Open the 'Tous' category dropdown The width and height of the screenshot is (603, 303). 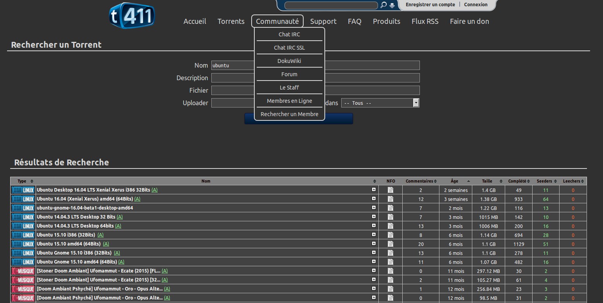[380, 103]
